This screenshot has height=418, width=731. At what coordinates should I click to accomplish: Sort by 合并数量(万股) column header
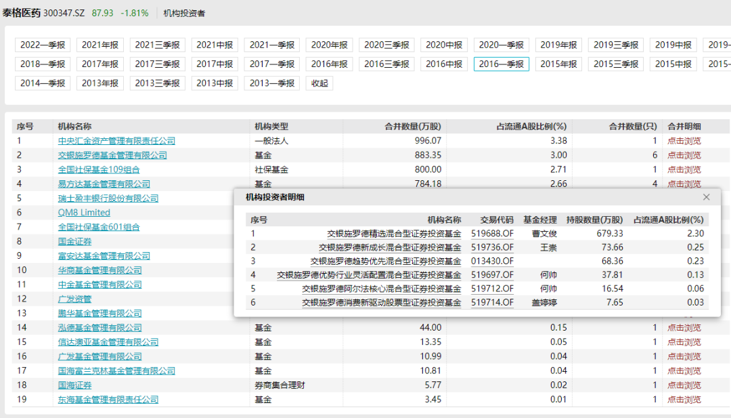(x=413, y=127)
